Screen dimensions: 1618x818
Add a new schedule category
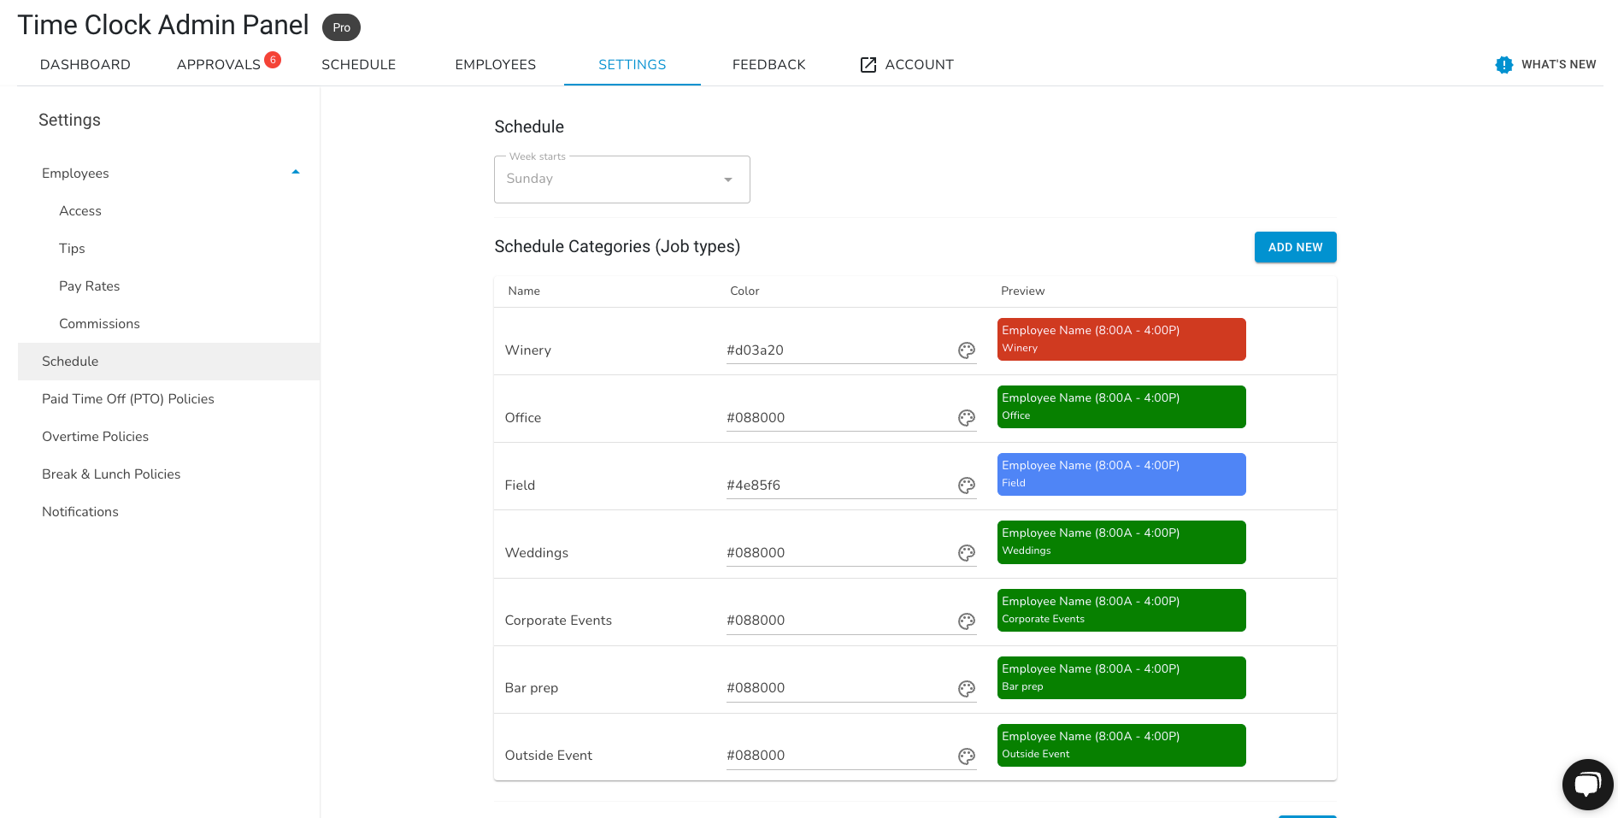coord(1296,247)
